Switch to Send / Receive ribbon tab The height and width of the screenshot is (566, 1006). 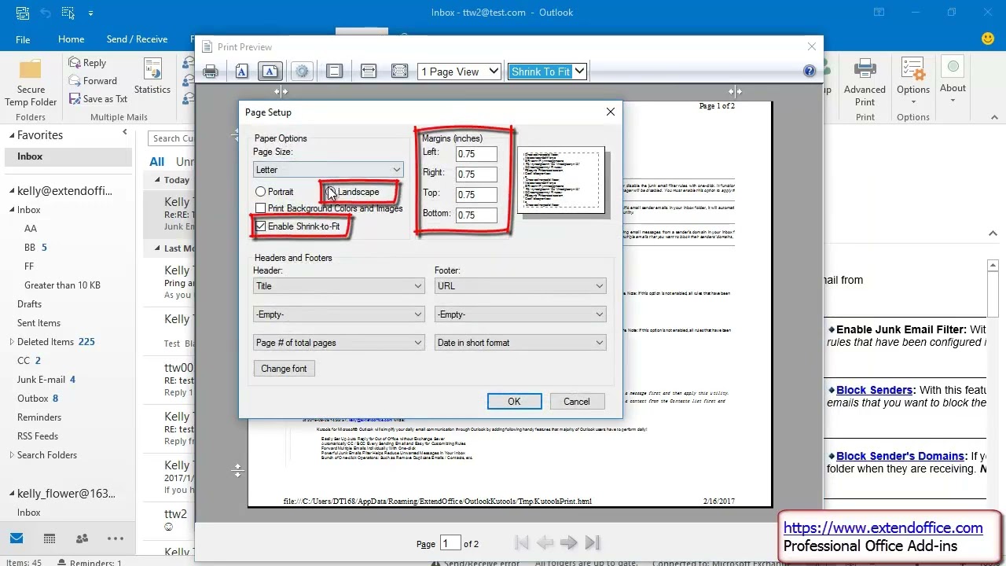point(137,39)
